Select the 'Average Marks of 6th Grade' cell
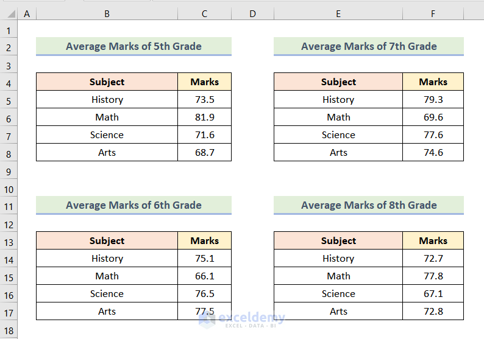Viewport: 484px width, 339px height. click(133, 205)
